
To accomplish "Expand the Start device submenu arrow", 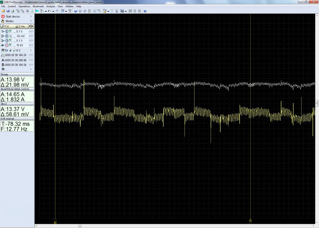I will click(31, 17).
